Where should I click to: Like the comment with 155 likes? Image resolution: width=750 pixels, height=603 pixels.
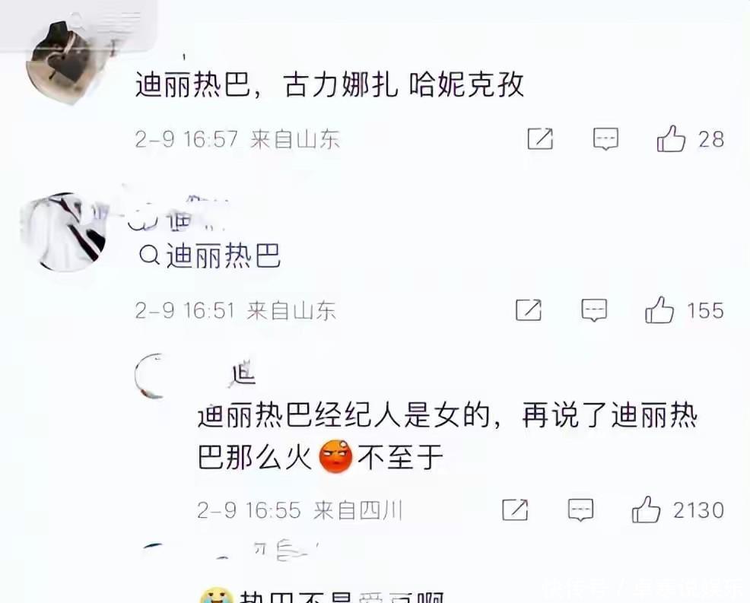tap(659, 310)
